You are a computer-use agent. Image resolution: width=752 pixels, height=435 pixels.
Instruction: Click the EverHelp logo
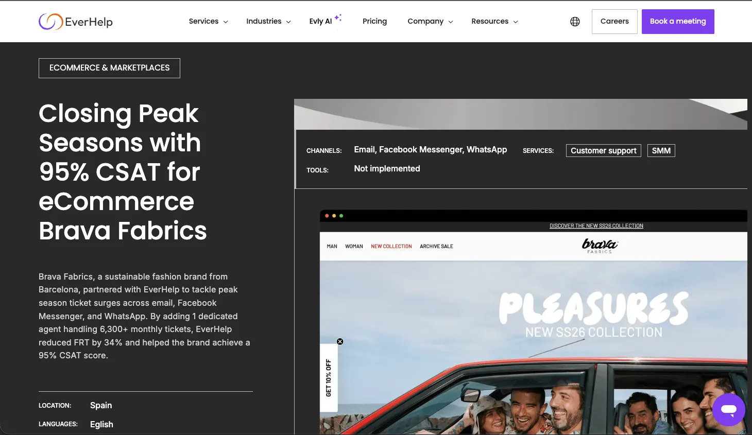coord(75,21)
